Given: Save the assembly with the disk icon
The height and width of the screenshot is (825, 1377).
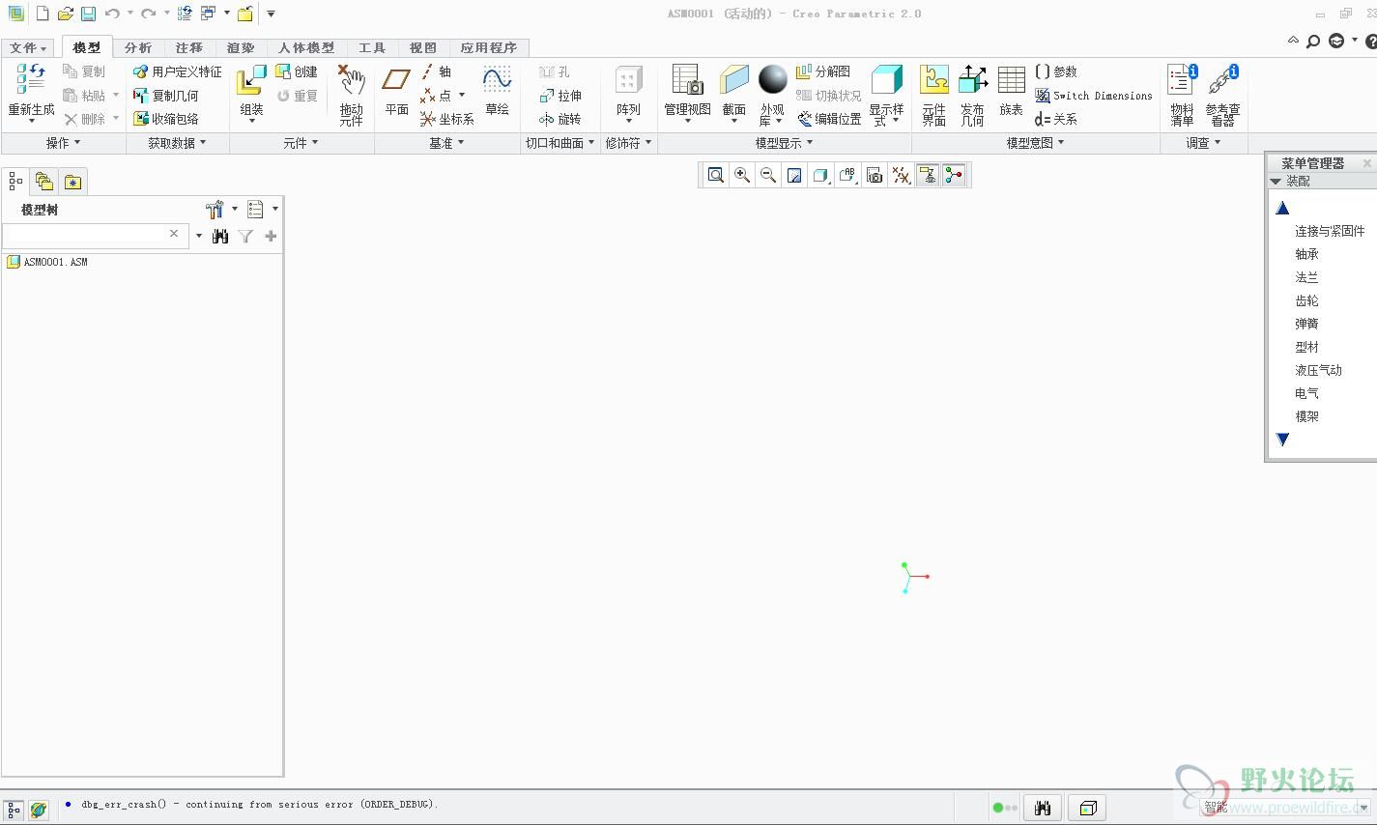Looking at the screenshot, I should 88,14.
